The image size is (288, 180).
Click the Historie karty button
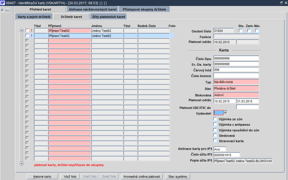42,177
